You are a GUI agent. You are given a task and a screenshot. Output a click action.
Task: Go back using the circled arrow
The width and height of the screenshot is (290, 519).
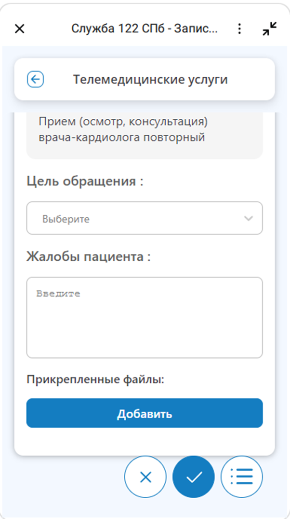(x=36, y=79)
